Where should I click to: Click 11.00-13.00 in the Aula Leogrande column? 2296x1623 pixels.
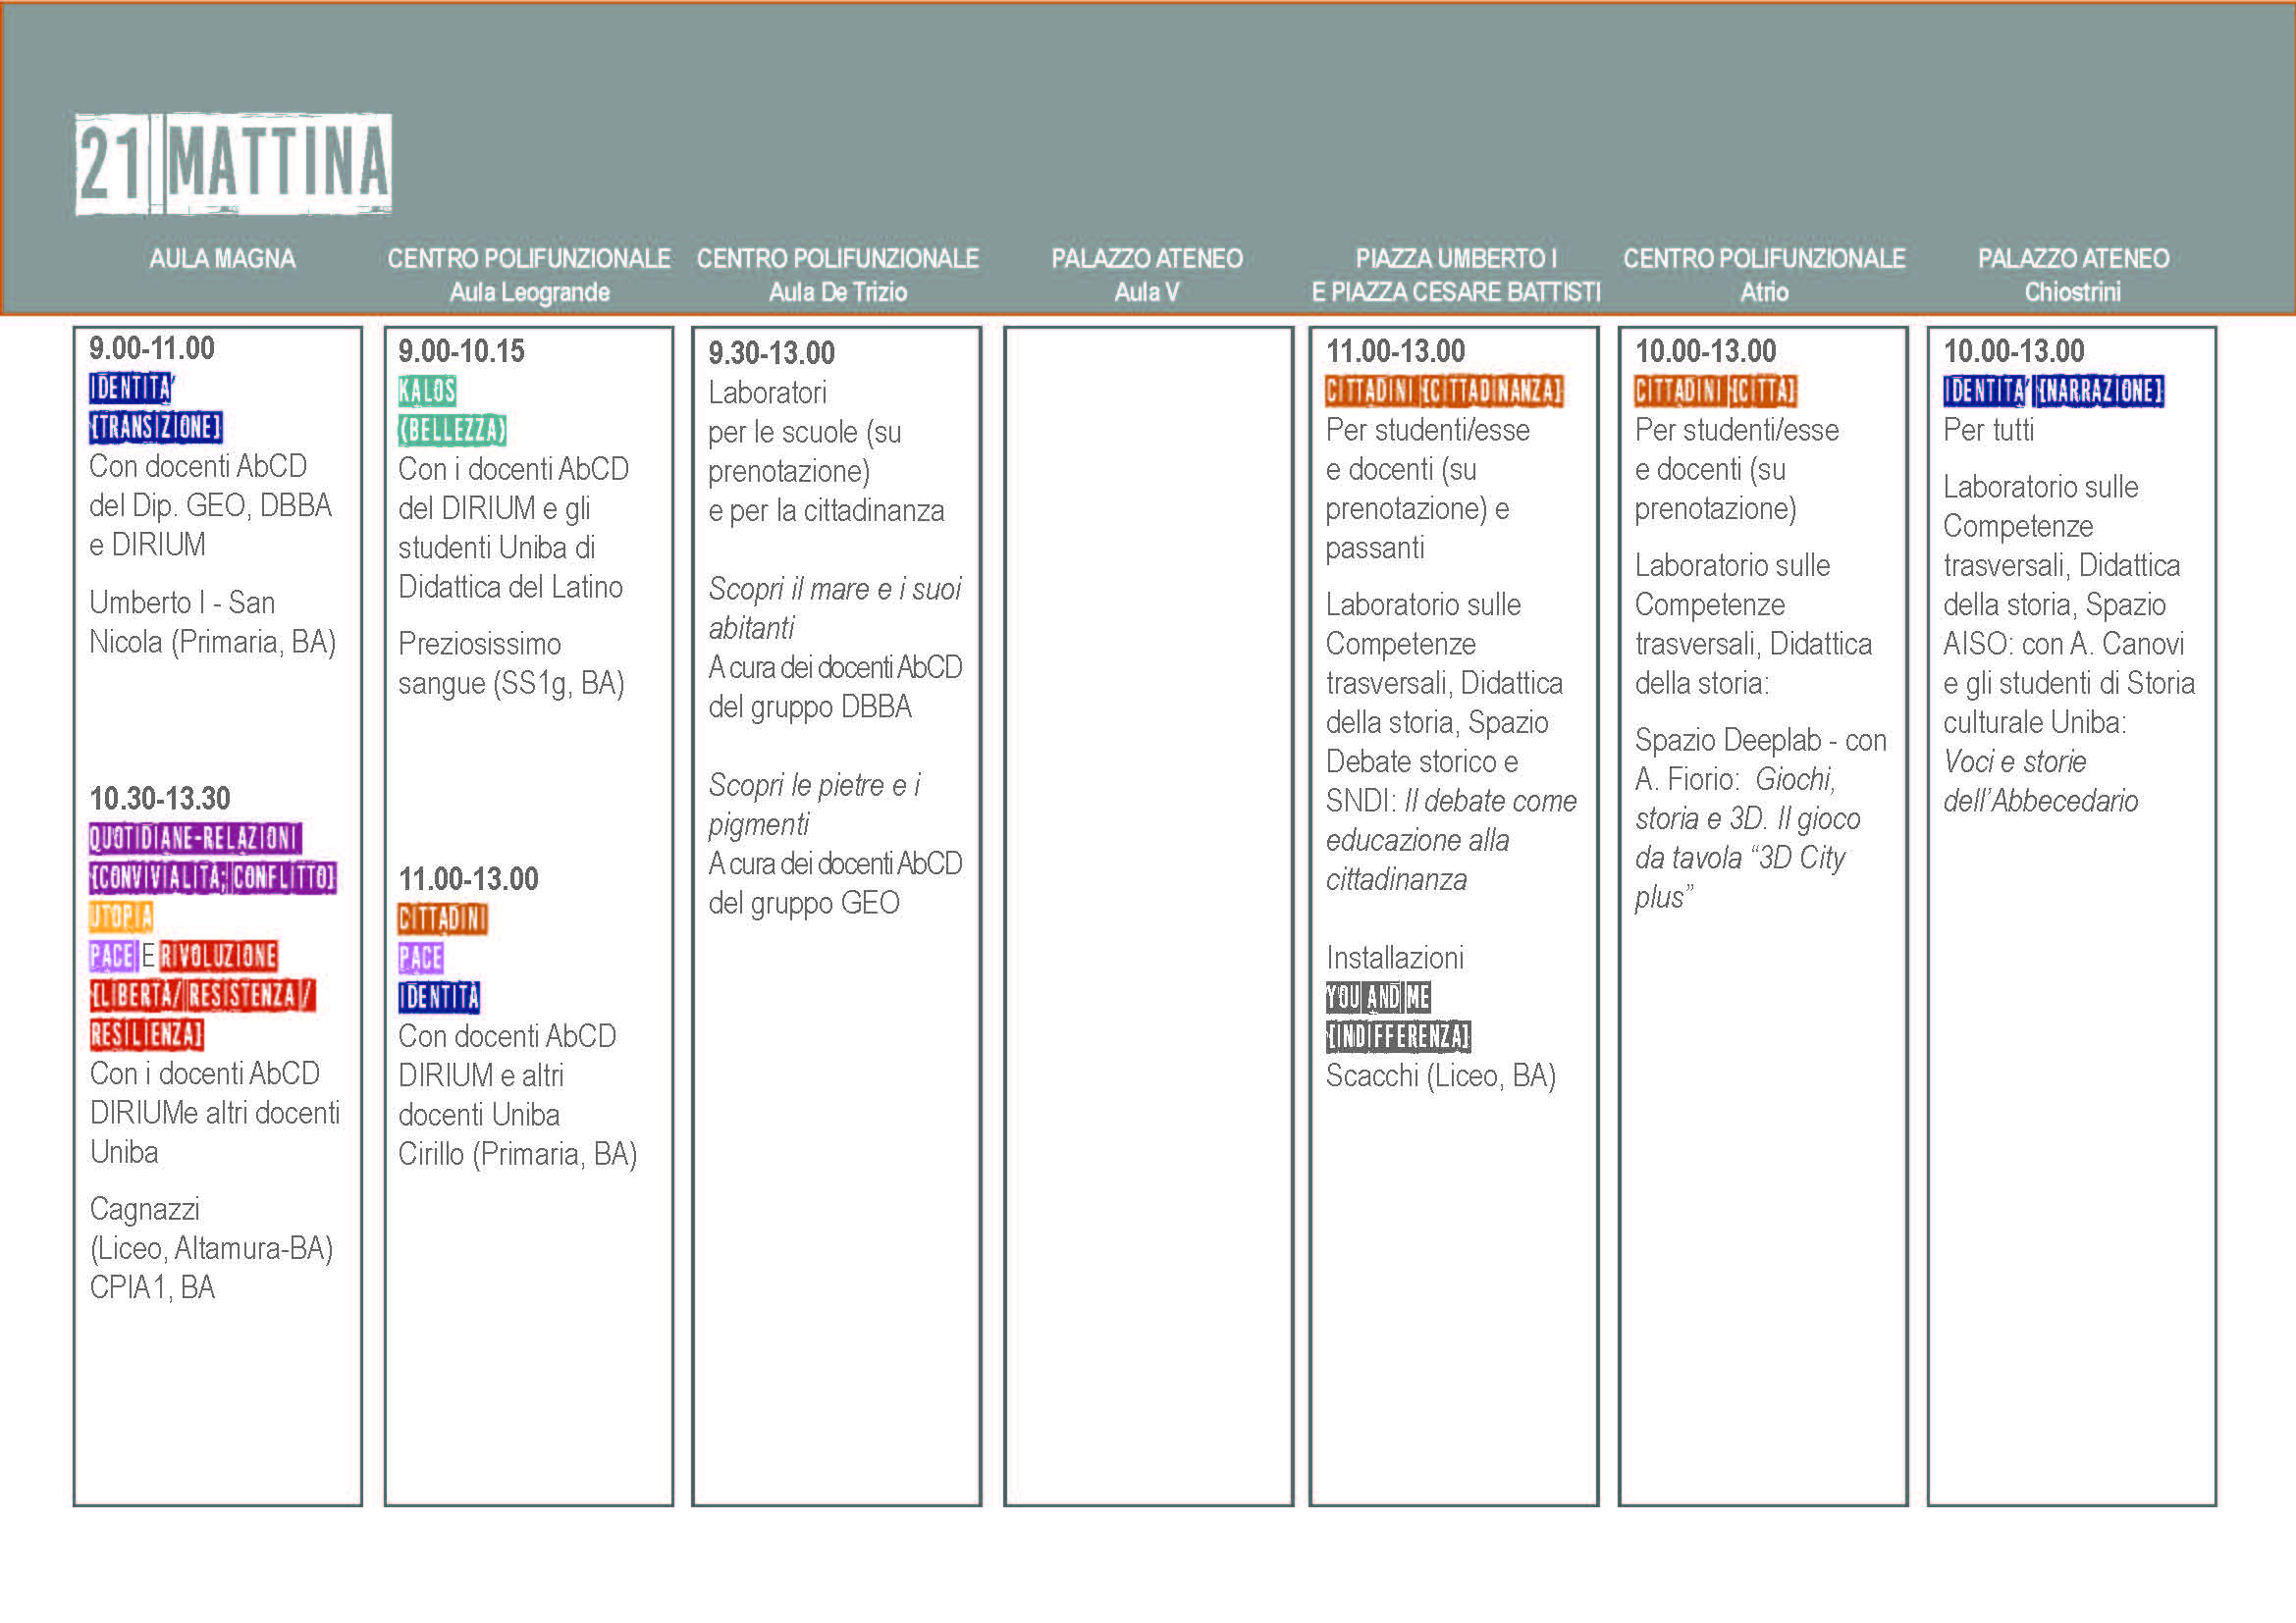(468, 880)
